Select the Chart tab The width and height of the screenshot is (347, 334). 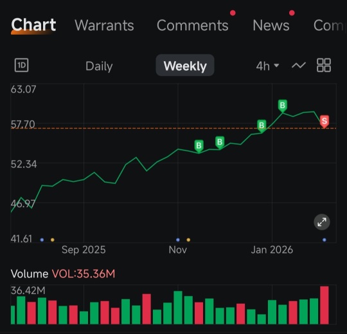(x=33, y=24)
